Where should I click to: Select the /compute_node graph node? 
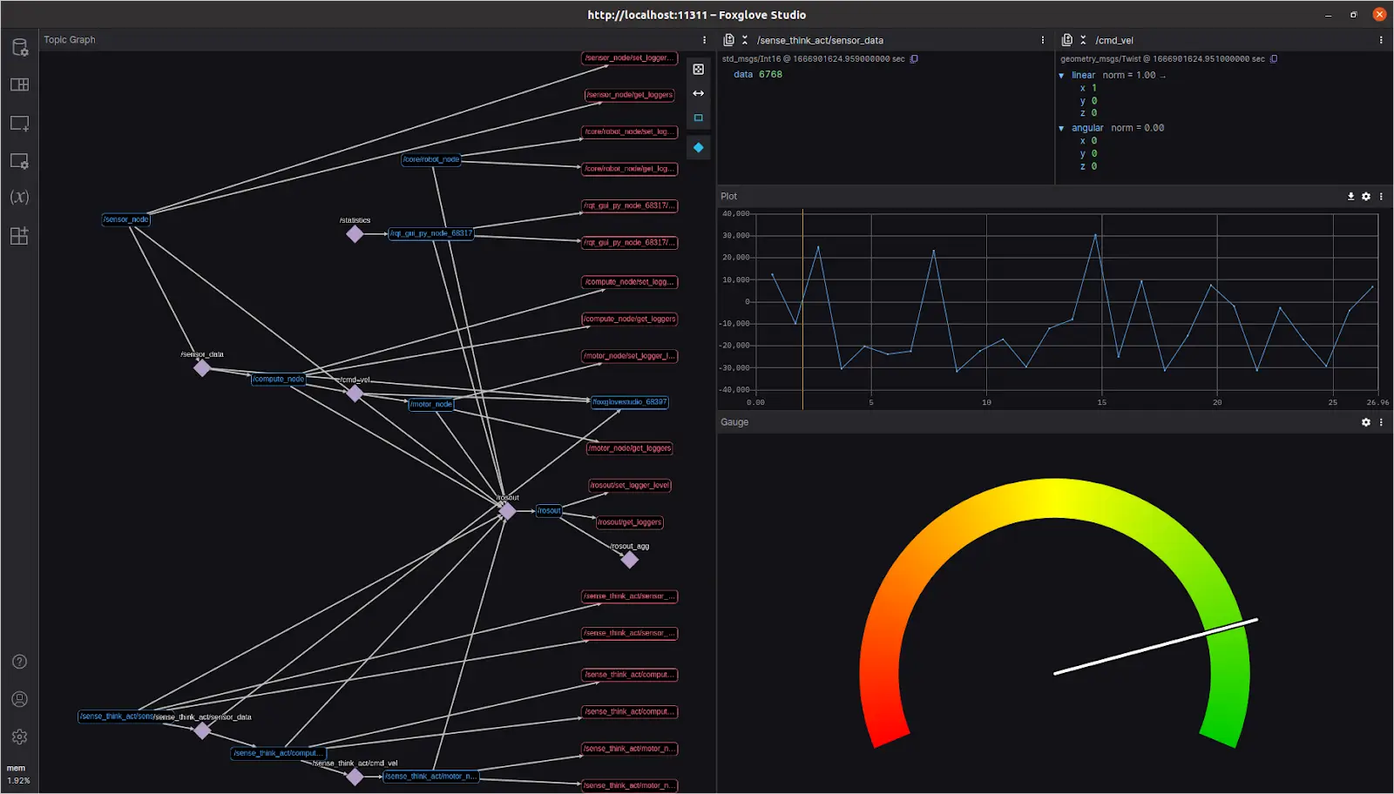[x=278, y=379]
